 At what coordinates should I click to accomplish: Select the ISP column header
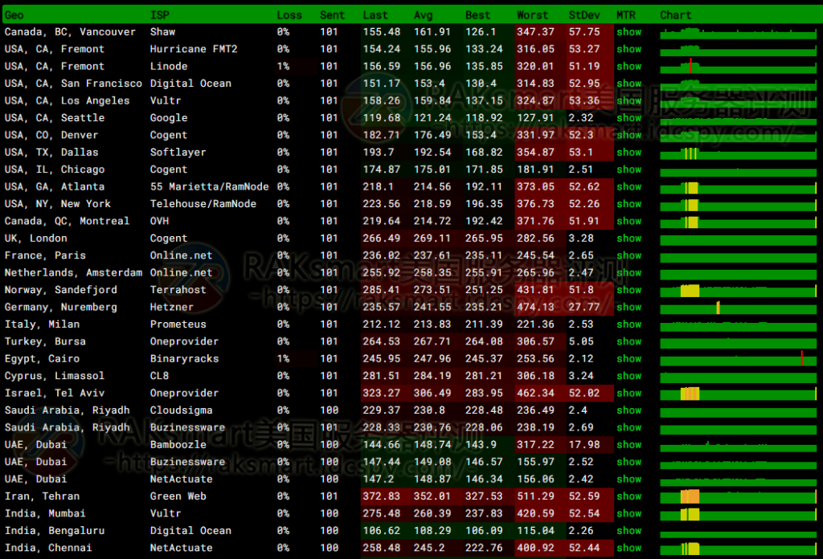click(160, 15)
